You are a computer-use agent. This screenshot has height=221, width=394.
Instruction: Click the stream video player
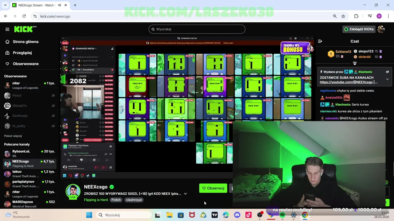point(188,107)
